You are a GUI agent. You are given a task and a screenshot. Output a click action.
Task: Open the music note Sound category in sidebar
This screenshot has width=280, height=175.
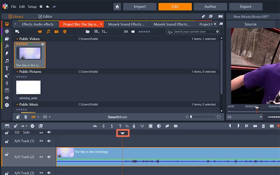click(7, 61)
